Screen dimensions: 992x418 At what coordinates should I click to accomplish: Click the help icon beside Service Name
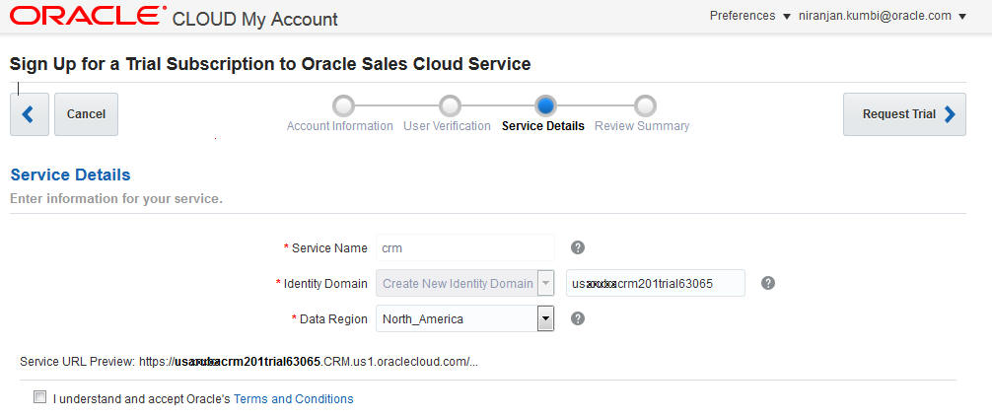579,247
